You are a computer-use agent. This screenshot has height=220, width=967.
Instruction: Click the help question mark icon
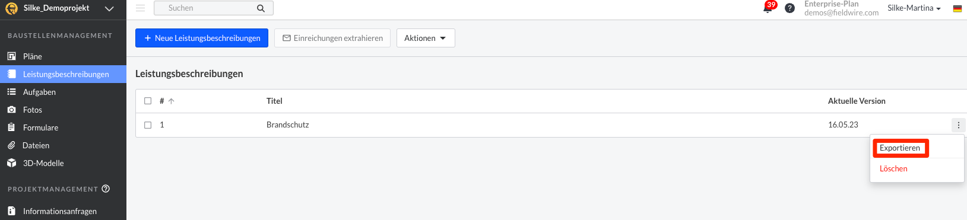(x=790, y=8)
